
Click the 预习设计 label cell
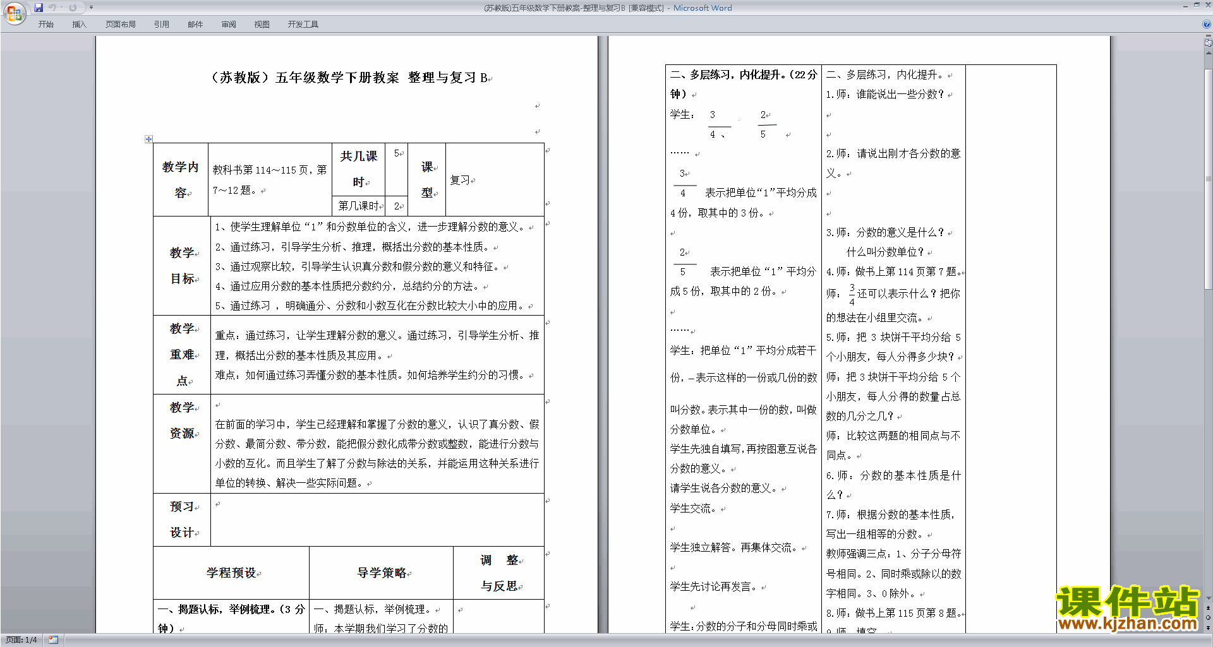coord(183,519)
